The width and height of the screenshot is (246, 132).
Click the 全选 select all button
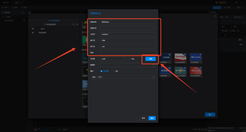point(94,77)
